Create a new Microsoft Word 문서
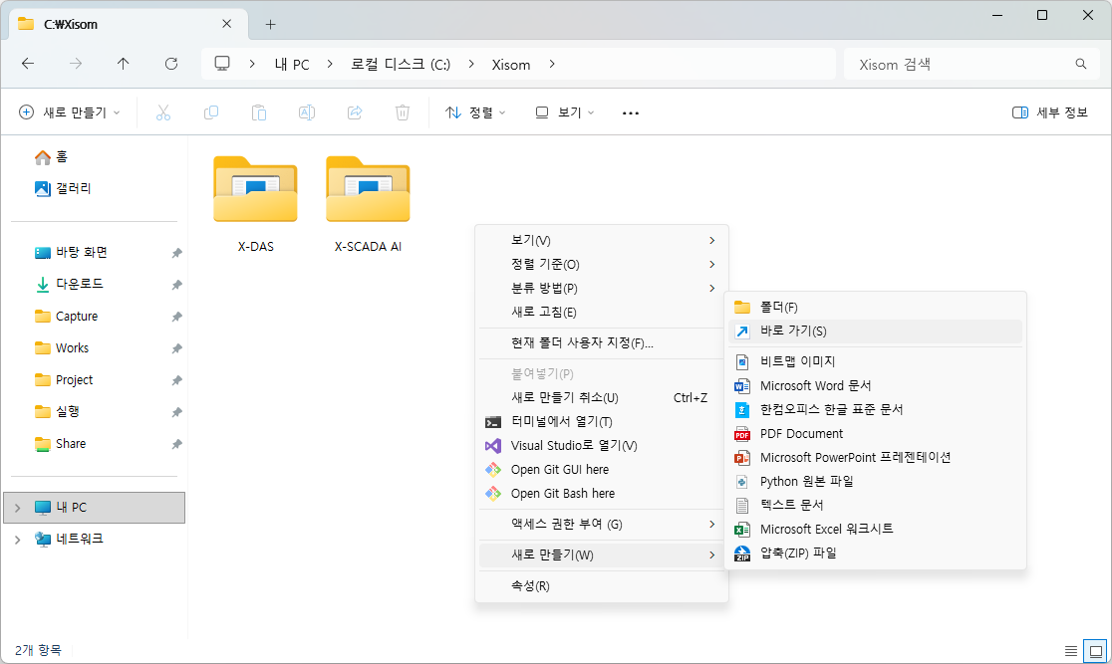Viewport: 1112px width, 664px height. (815, 385)
